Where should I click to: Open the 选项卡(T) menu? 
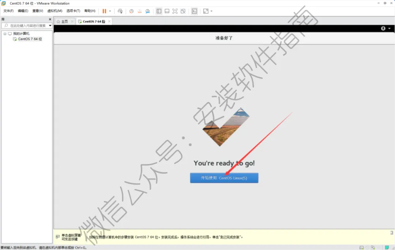click(73, 11)
